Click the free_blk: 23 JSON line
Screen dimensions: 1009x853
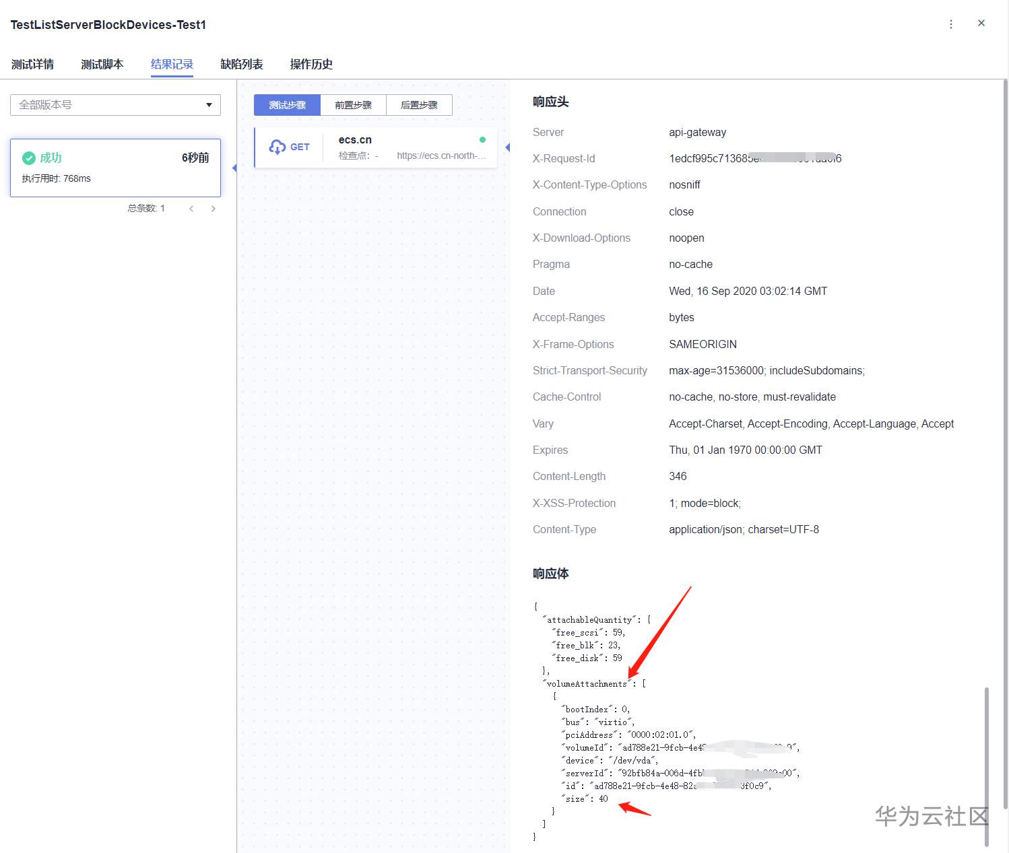pyautogui.click(x=586, y=646)
